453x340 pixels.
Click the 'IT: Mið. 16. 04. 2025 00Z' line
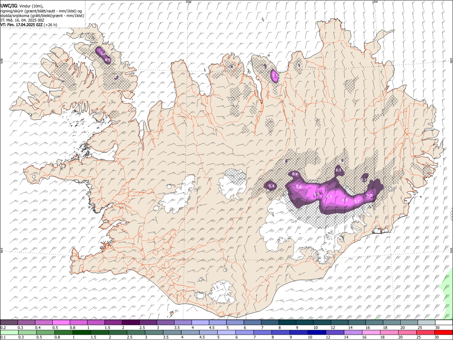(x=22, y=20)
